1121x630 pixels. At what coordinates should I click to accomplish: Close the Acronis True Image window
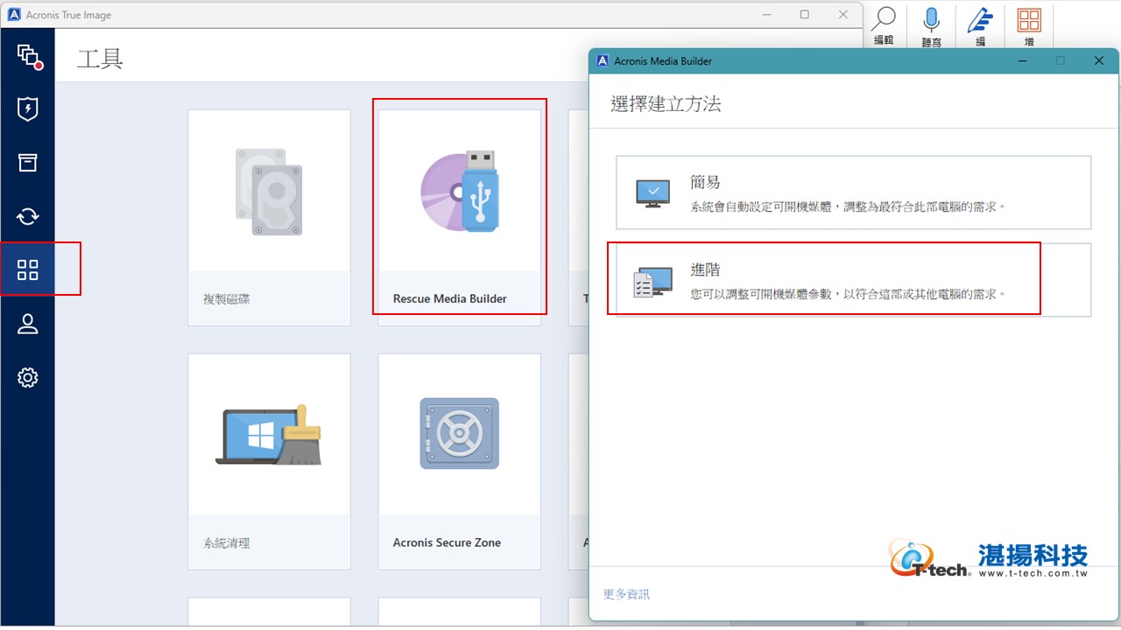[x=843, y=15]
